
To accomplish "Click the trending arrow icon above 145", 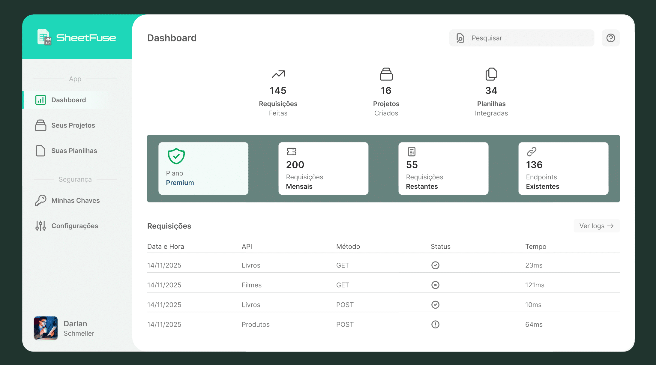I will pyautogui.click(x=278, y=74).
